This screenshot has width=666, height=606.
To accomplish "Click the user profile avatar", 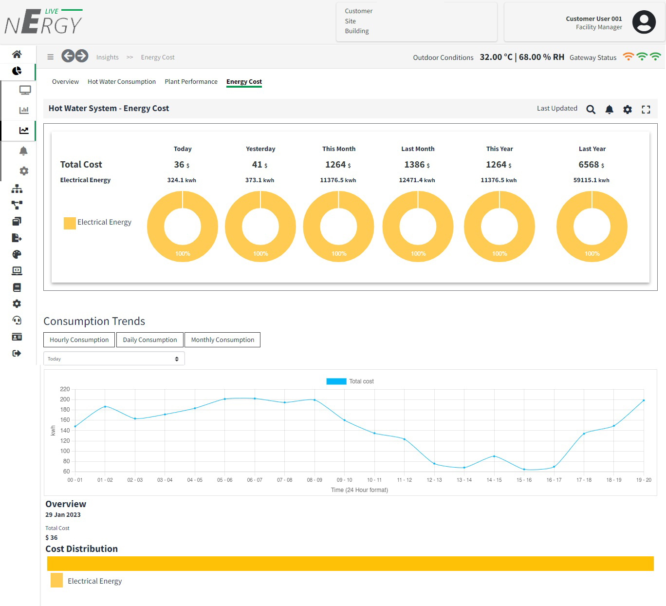I will click(644, 22).
